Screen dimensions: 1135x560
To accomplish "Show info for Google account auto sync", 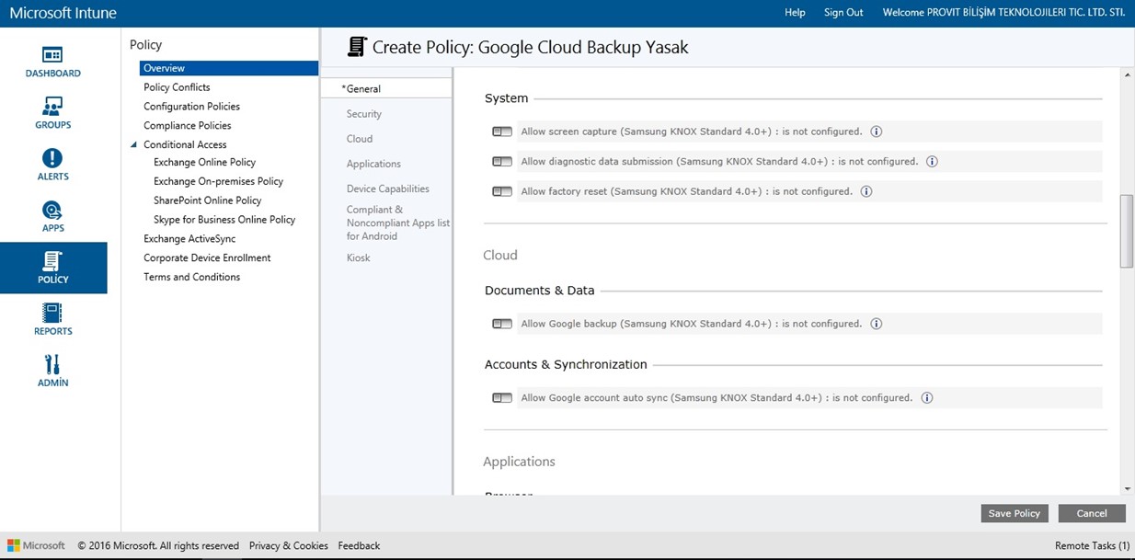I will click(x=927, y=398).
